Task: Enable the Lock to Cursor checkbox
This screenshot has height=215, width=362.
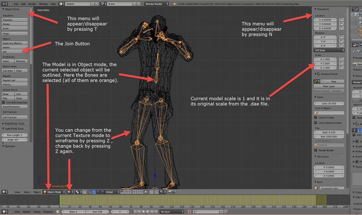Action: click(316, 118)
